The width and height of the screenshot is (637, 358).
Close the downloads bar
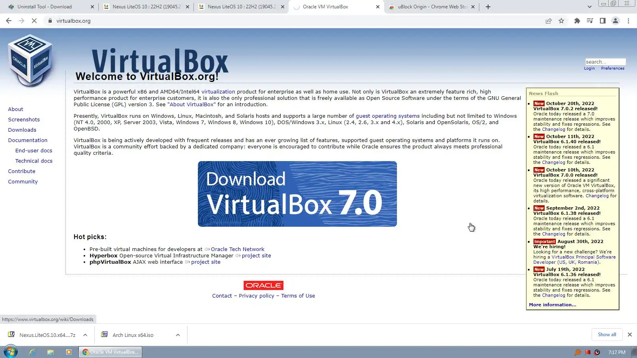[x=629, y=335]
